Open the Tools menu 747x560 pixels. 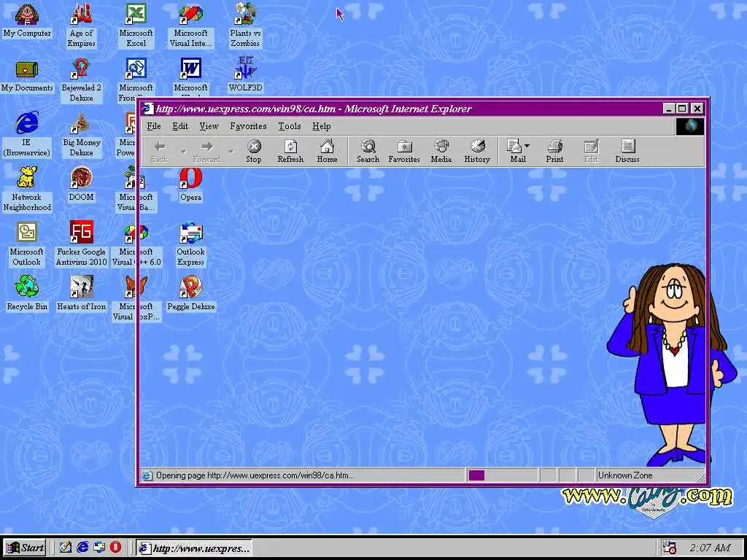point(289,126)
